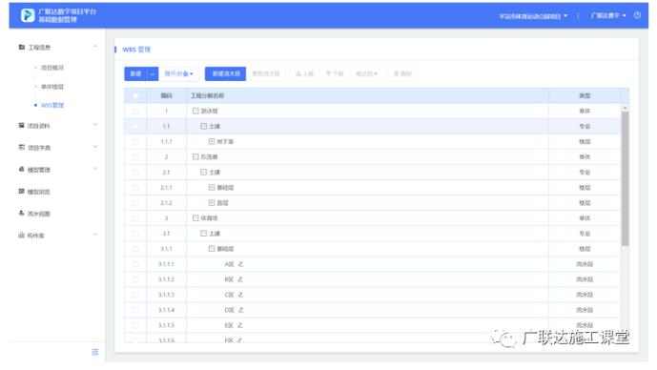This screenshot has height=370, width=657.
Task: Expand the 2.1.2 首层 tree node
Action: 212,203
